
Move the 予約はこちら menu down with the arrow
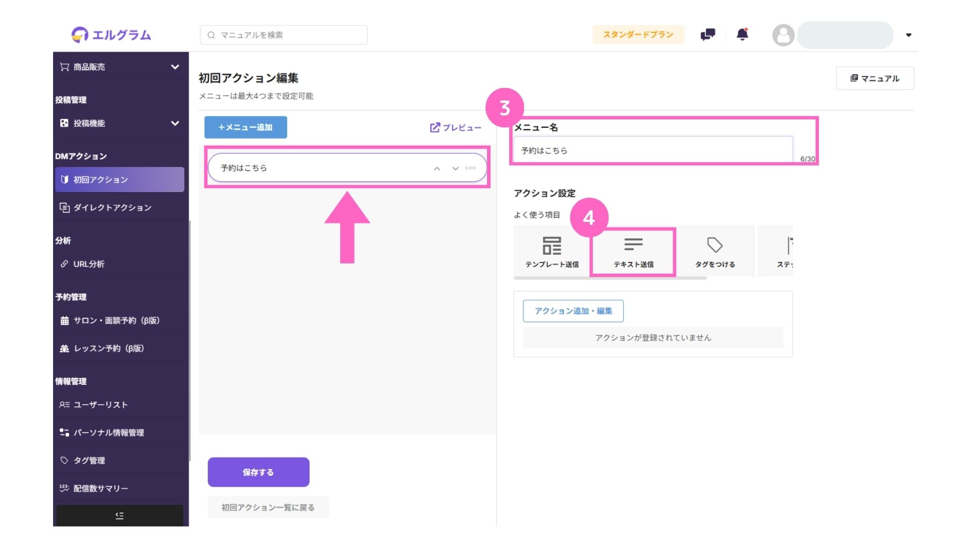click(x=455, y=168)
